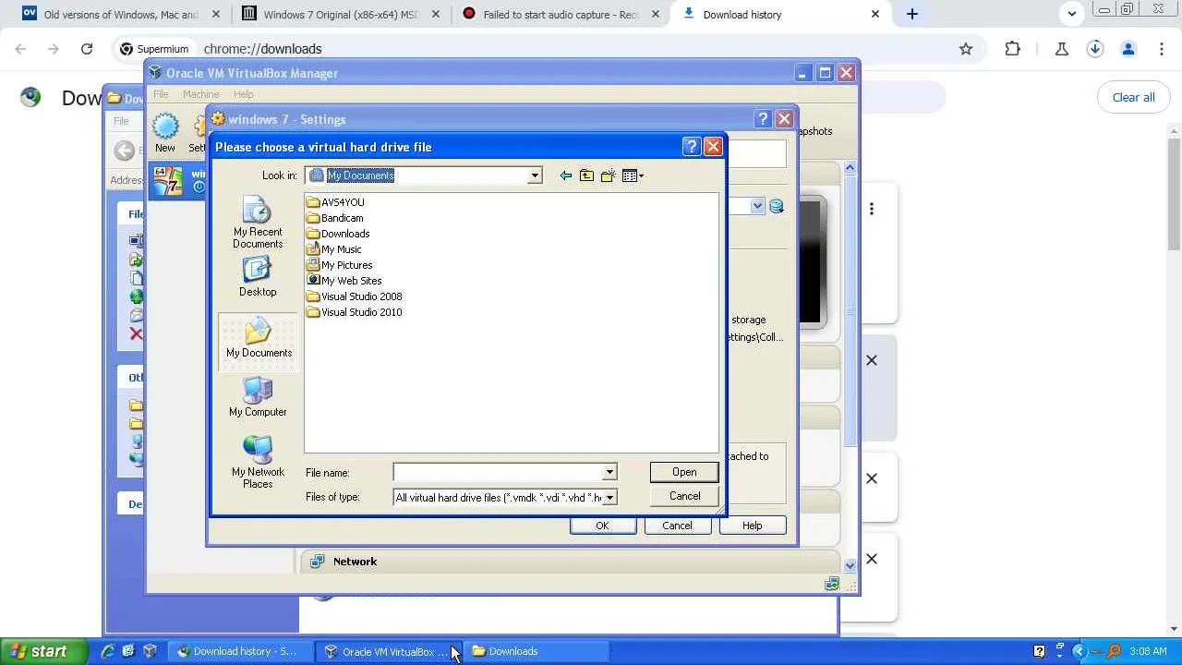Bookmark this tab with star icon
This screenshot has width=1182, height=665.
[x=966, y=49]
